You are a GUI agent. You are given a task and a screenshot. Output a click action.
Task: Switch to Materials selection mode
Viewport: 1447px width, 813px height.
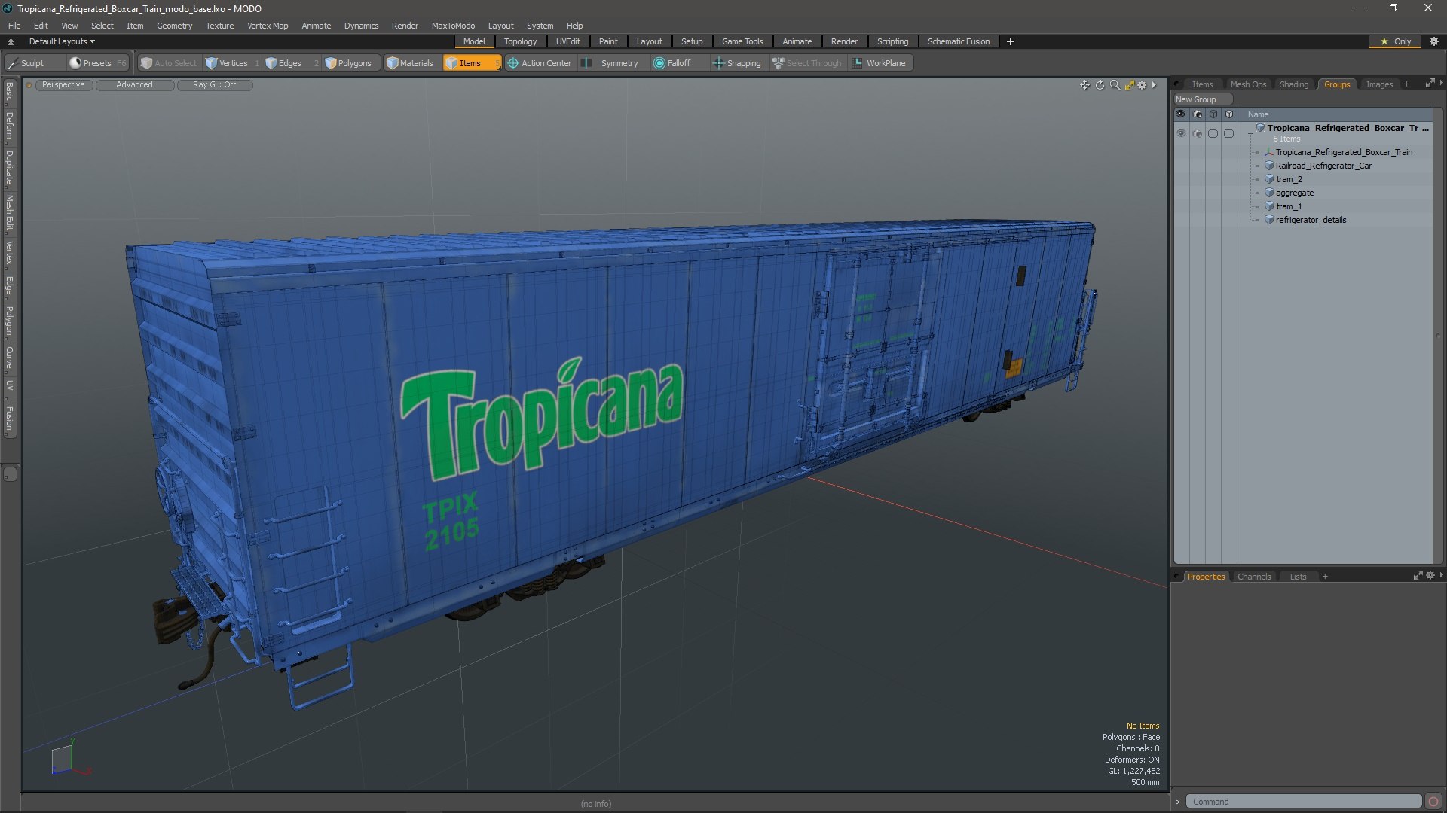(x=410, y=63)
